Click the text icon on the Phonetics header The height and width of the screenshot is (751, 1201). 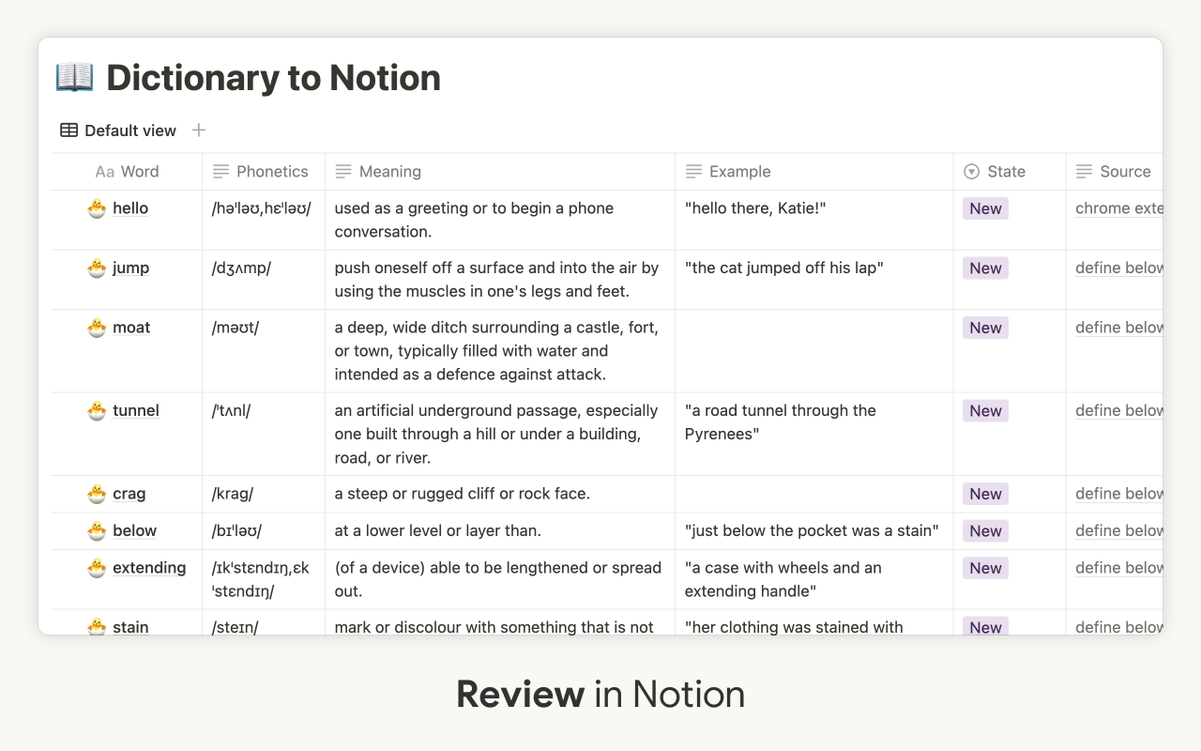221,171
